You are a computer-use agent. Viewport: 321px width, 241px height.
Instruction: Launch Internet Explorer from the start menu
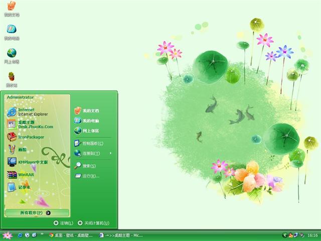pyautogui.click(x=28, y=112)
